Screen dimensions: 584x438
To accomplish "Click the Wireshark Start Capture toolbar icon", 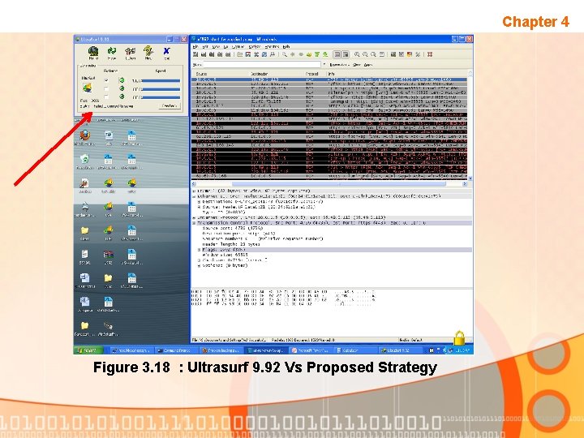I will coord(212,54).
